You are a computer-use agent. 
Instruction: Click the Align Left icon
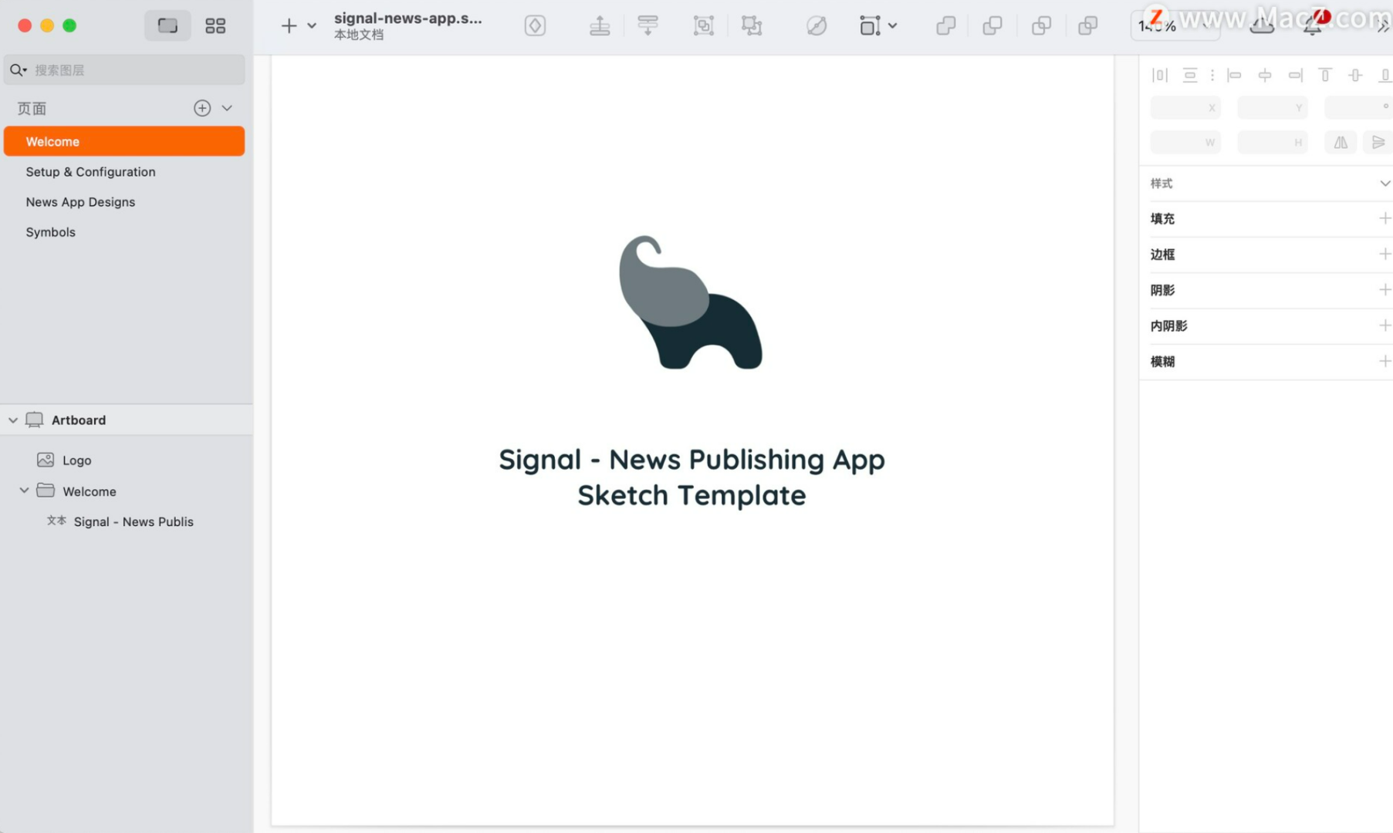pyautogui.click(x=1234, y=75)
